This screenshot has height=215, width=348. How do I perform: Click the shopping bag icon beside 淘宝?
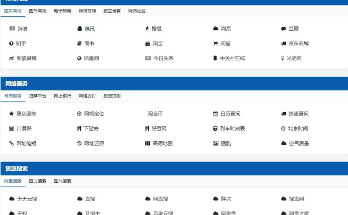(x=147, y=44)
